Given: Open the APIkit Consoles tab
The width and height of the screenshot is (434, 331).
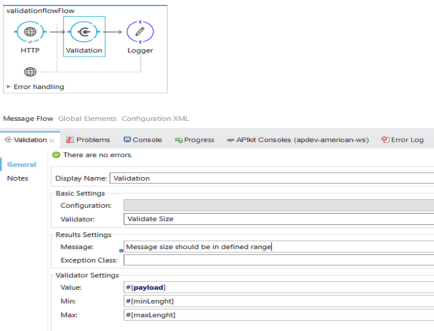Looking at the screenshot, I should point(298,140).
